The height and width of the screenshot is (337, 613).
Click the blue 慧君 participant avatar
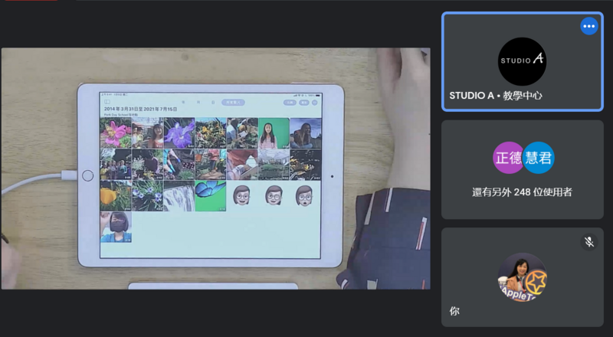[x=539, y=158]
